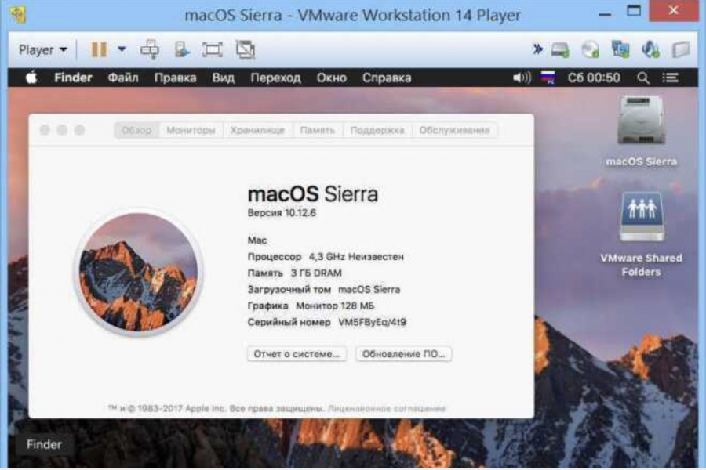
Task: Click the memory value 3 ГБ DRAM
Action: click(316, 273)
